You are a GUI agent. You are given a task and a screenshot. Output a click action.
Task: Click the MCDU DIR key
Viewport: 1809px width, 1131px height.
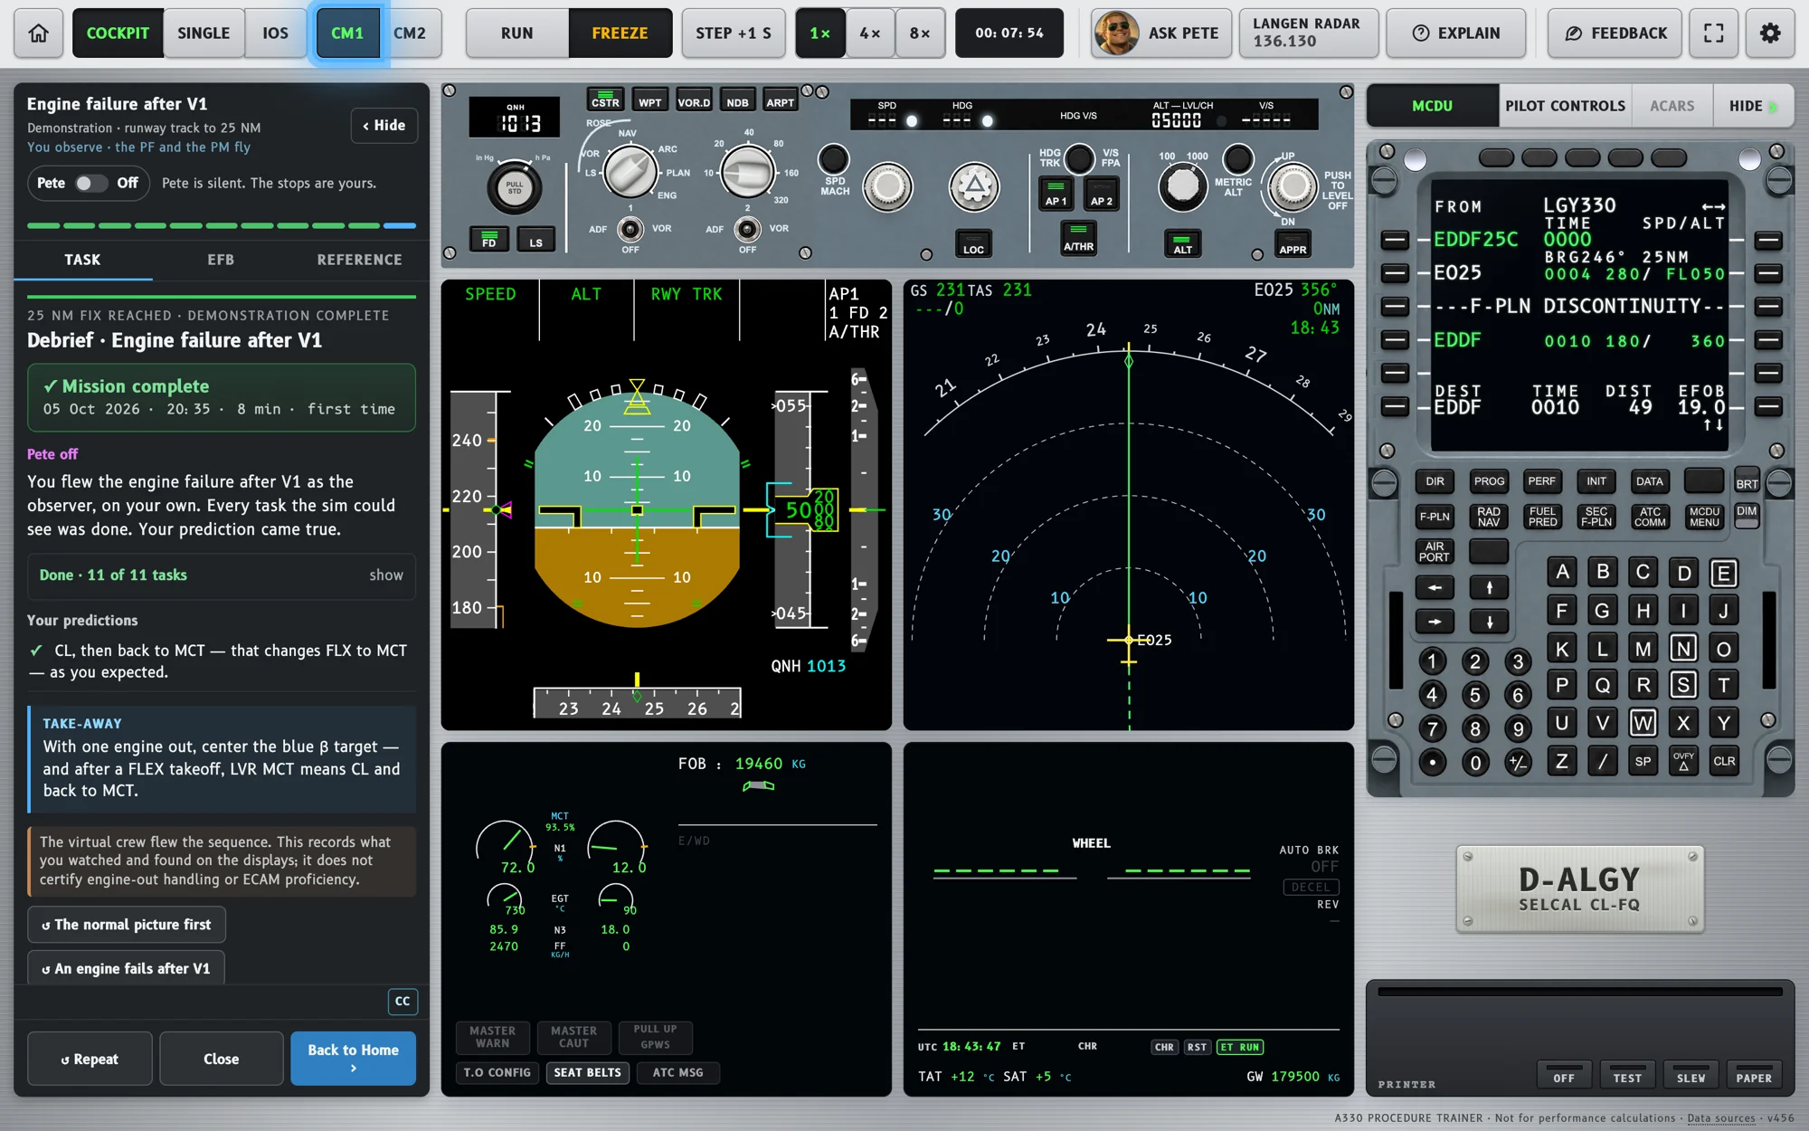click(x=1435, y=481)
